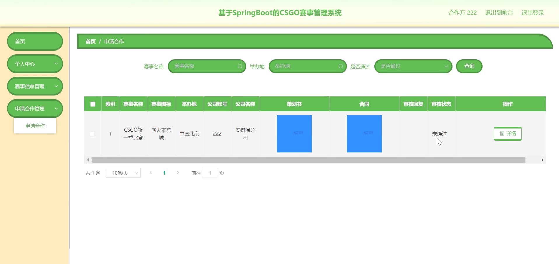The height and width of the screenshot is (264, 559).
Task: Open 详情 for the CSGO新一季比赛 row
Action: point(508,134)
